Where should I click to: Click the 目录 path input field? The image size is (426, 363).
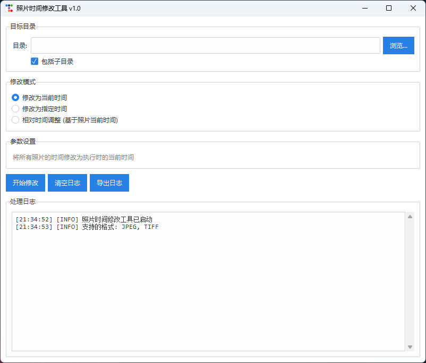click(205, 46)
